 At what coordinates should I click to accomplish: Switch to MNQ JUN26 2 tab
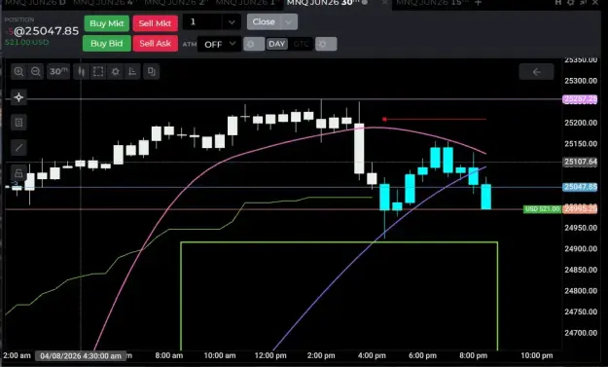click(x=176, y=3)
